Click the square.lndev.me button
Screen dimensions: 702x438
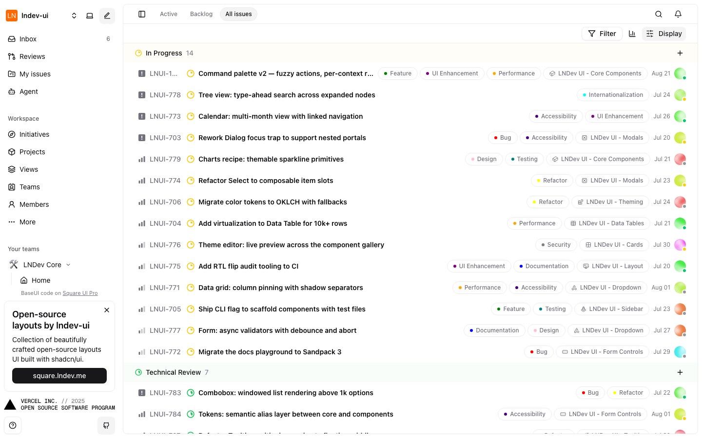(59, 376)
